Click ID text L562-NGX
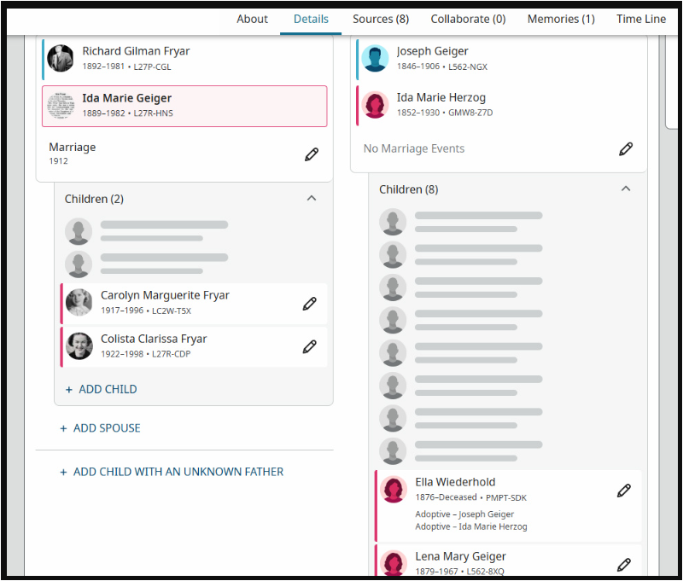The height and width of the screenshot is (581, 683). (467, 67)
